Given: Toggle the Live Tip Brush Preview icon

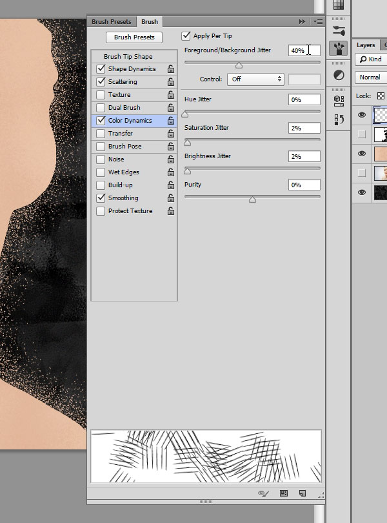Looking at the screenshot, I should (263, 493).
